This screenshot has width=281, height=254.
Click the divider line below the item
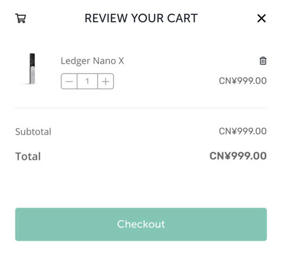pyautogui.click(x=141, y=108)
